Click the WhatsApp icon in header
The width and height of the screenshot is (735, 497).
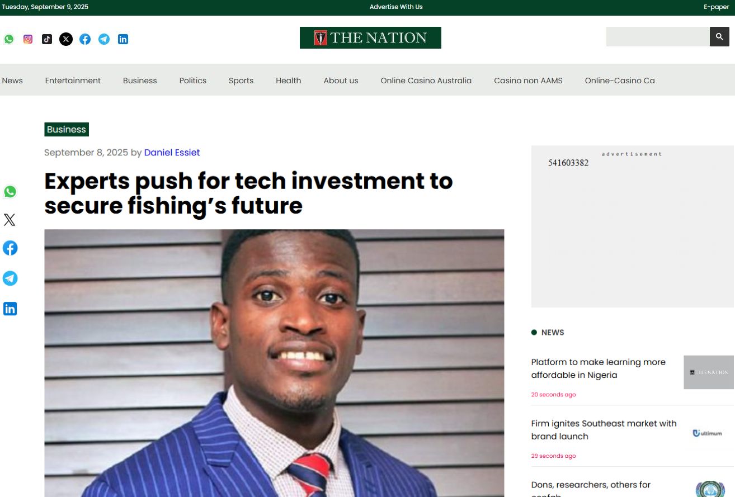coord(9,39)
